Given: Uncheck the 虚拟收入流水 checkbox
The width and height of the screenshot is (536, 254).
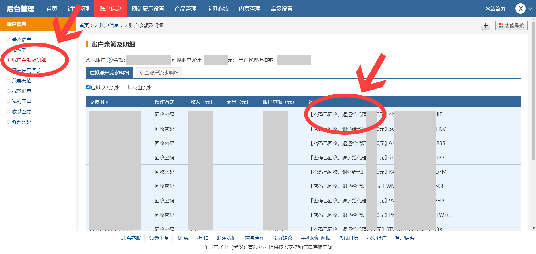Looking at the screenshot, I should 88,87.
